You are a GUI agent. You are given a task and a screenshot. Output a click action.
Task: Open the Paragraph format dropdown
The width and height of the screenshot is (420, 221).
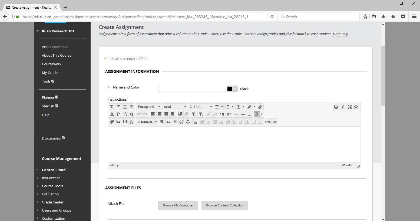pyautogui.click(x=148, y=107)
